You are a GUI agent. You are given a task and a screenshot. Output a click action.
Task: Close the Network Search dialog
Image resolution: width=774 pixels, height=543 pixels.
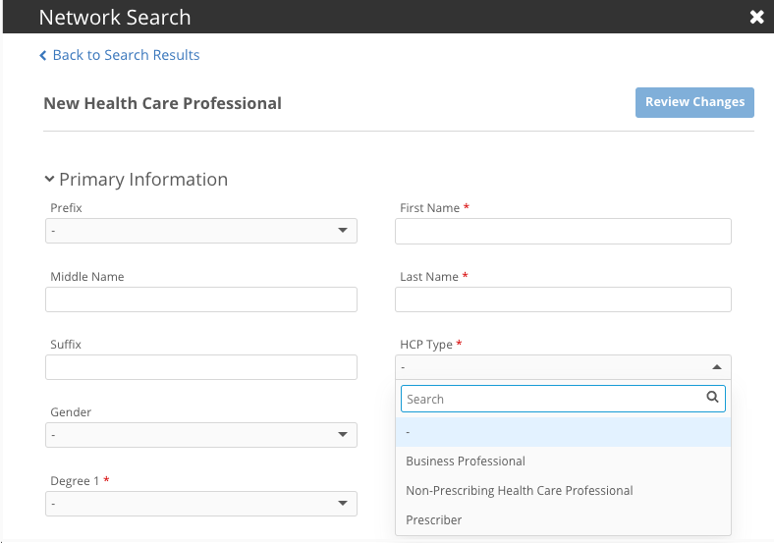click(x=756, y=17)
